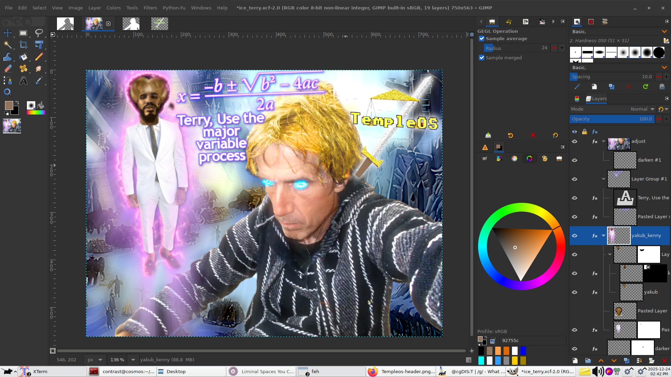The height and width of the screenshot is (377, 671).
Task: Select the Zoom magnifier tool
Action: [8, 93]
